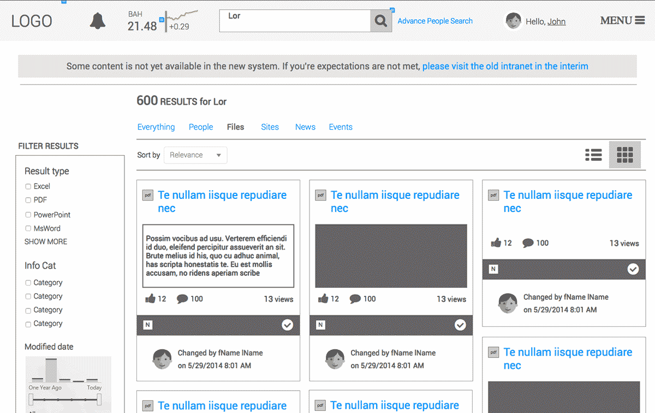Click the notification bell icon
The image size is (655, 413).
[x=98, y=21]
